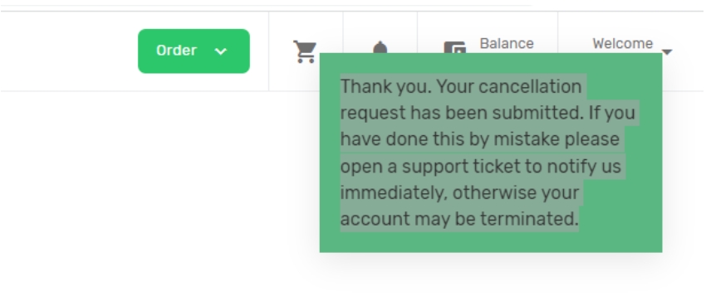Click 'have done this by mistake please' line
The image size is (706, 306).
tap(480, 139)
